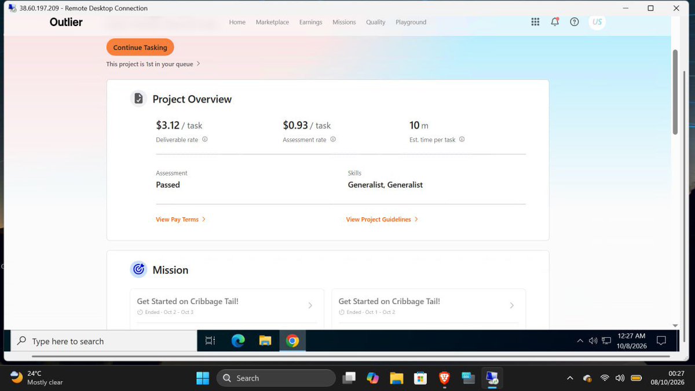Expand first Cribbage Tail mission chevron
Image resolution: width=695 pixels, height=391 pixels.
tap(310, 305)
